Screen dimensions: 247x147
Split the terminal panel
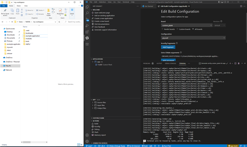[x=235, y=63]
